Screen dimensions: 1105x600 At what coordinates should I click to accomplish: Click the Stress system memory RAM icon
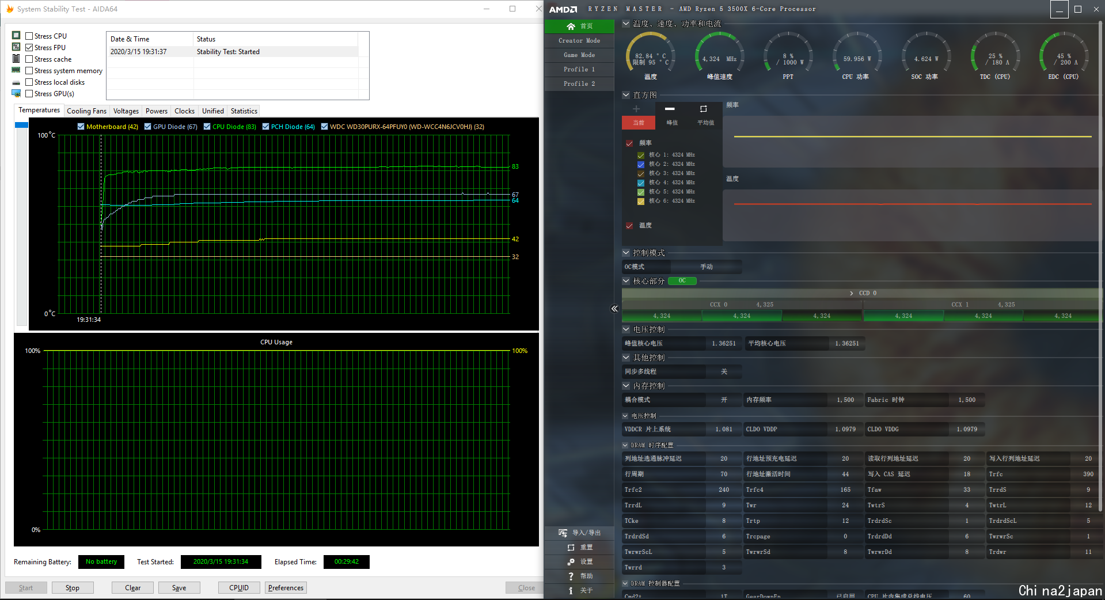16,70
